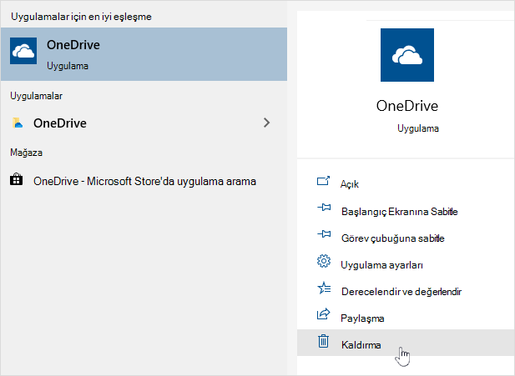Screen dimensions: 515x376
Task: Click the large OneDrive tile in preview pane
Action: point(407,55)
